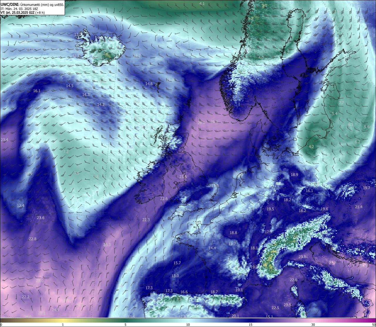This screenshot has width=376, height=327.
Task: Click the 3.1 value over northern Norway
Action: coord(264,6)
